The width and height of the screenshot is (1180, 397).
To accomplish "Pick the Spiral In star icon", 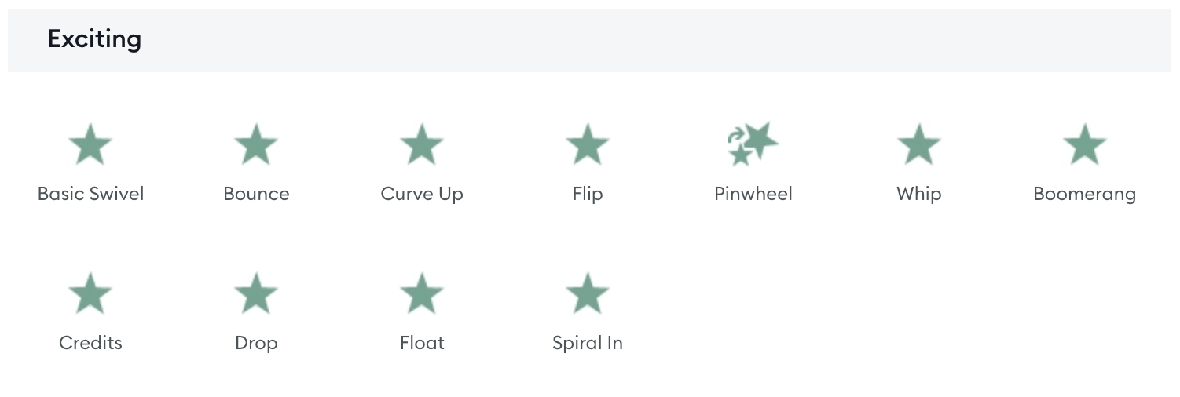I will [588, 293].
